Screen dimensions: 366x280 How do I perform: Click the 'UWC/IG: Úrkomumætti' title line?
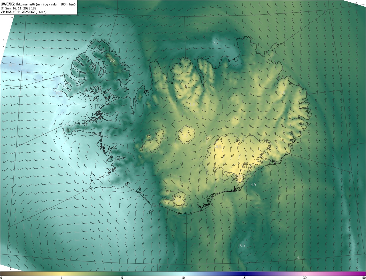coord(38,4)
